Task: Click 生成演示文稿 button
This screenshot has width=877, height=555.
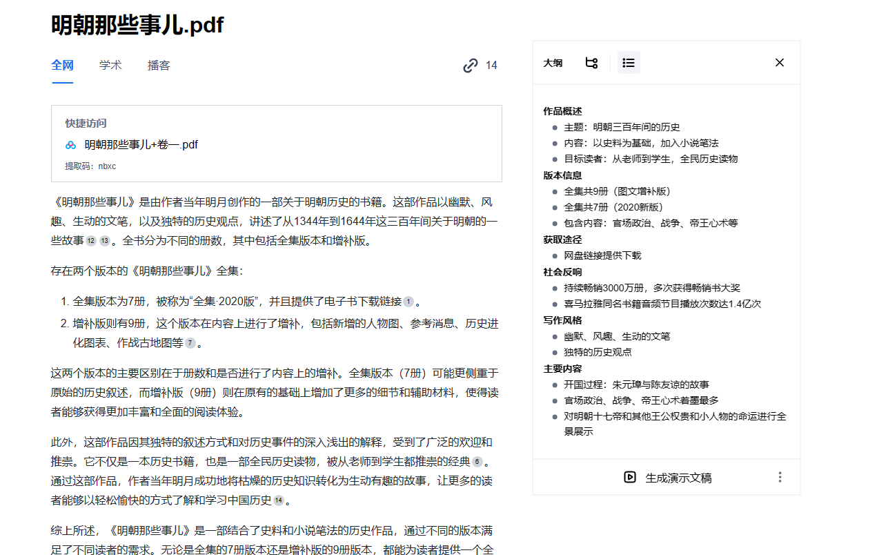Action: [678, 478]
